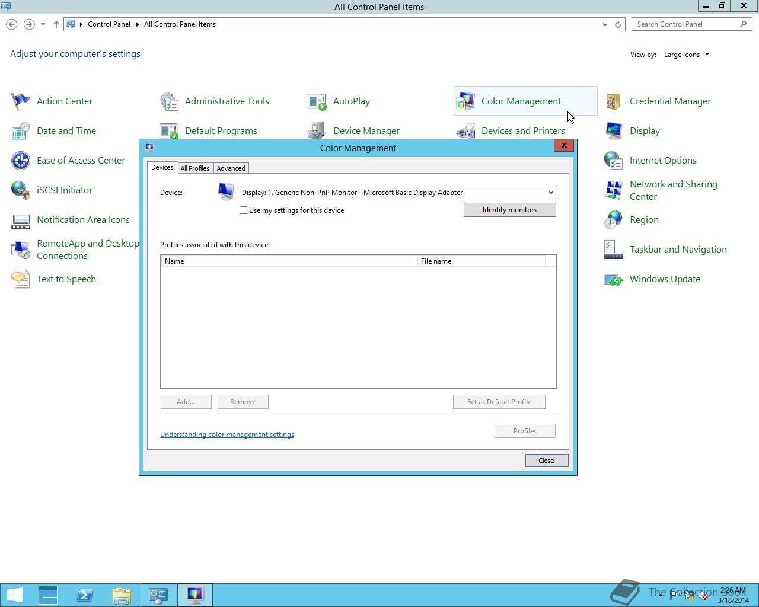Open Understanding color management settings link
759x607 pixels.
pos(227,435)
